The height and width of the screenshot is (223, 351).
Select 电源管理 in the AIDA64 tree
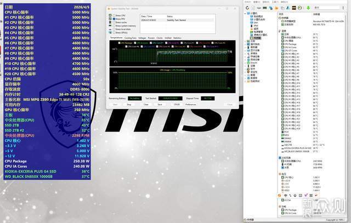coord(258,32)
